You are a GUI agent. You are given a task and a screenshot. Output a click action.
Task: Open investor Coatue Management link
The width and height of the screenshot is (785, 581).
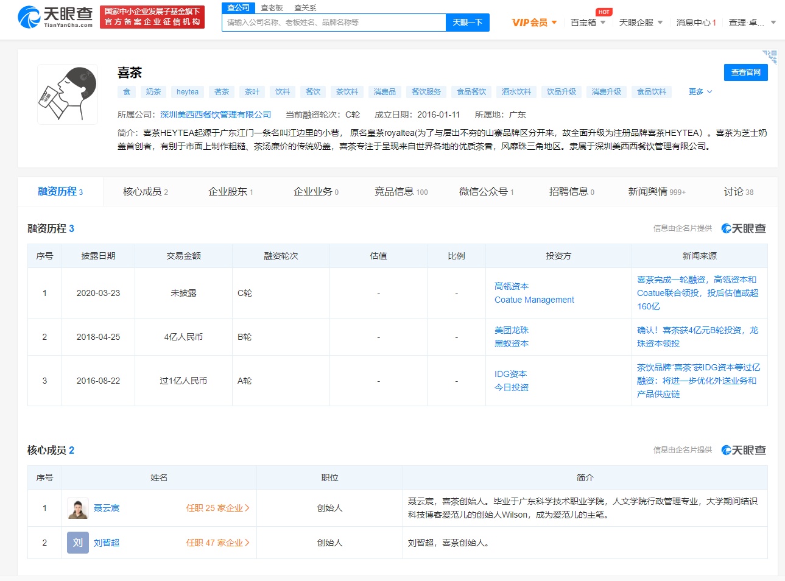[534, 300]
